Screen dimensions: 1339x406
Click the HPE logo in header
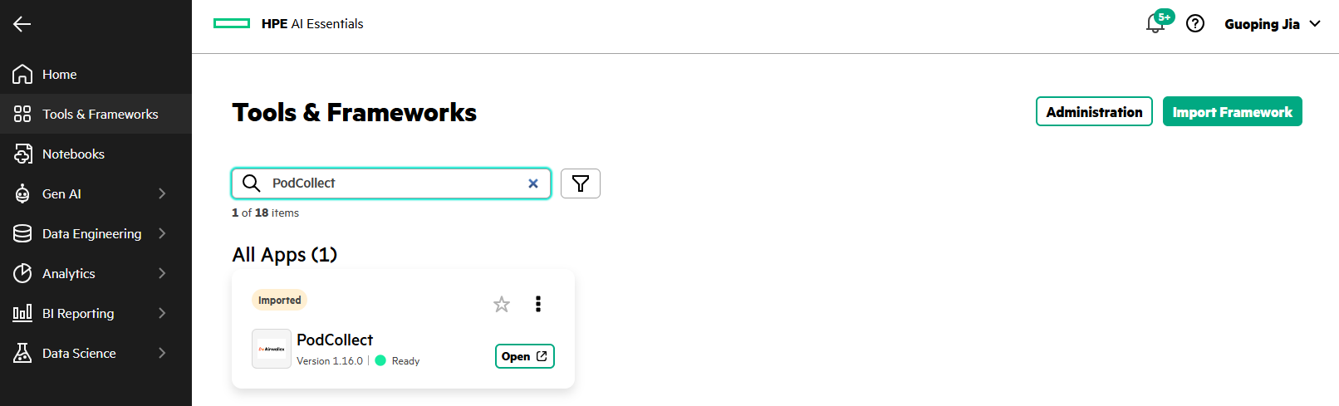pyautogui.click(x=232, y=23)
